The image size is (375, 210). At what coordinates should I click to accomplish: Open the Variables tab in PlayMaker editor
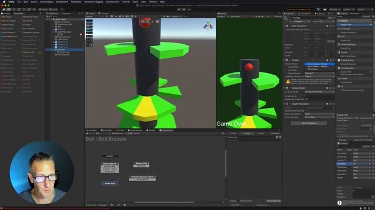tap(275, 134)
